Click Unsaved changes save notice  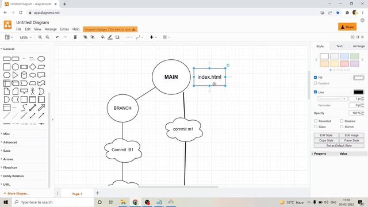(x=110, y=29)
